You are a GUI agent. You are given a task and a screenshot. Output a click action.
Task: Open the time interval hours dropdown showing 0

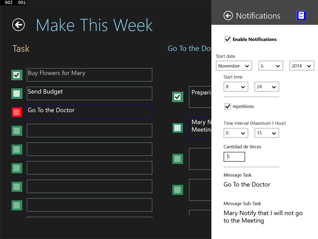click(236, 133)
